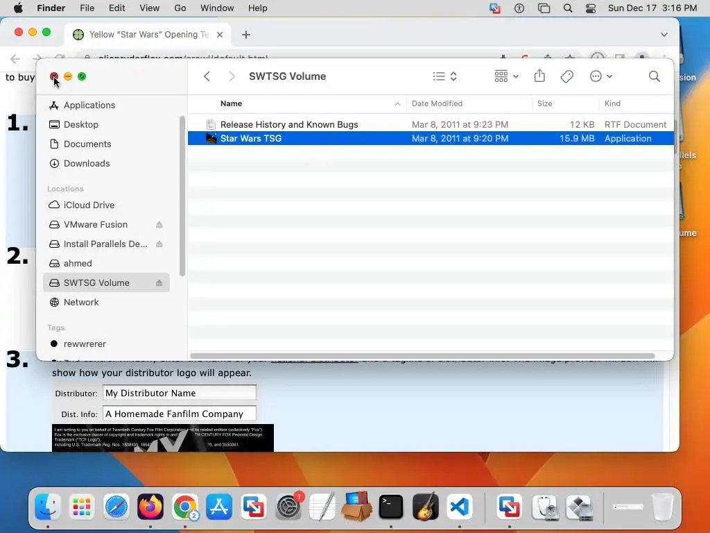Open new tab in browser window
The width and height of the screenshot is (710, 533).
pos(246,35)
